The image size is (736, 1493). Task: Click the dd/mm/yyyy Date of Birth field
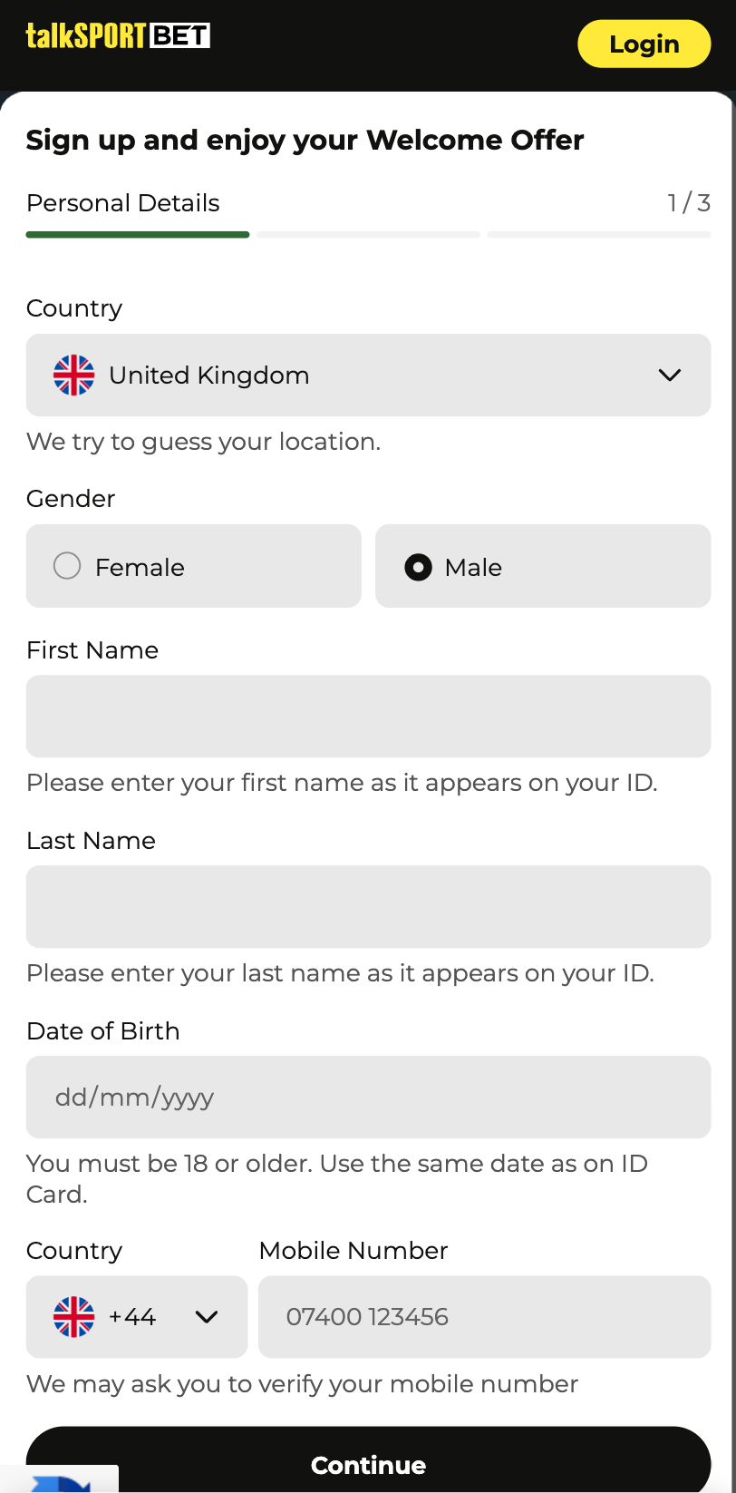coord(368,1098)
